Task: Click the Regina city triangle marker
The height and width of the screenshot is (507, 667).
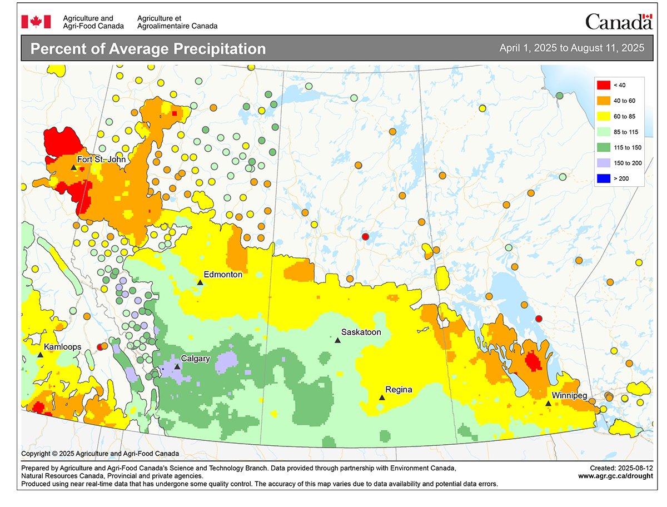Action: click(x=382, y=397)
